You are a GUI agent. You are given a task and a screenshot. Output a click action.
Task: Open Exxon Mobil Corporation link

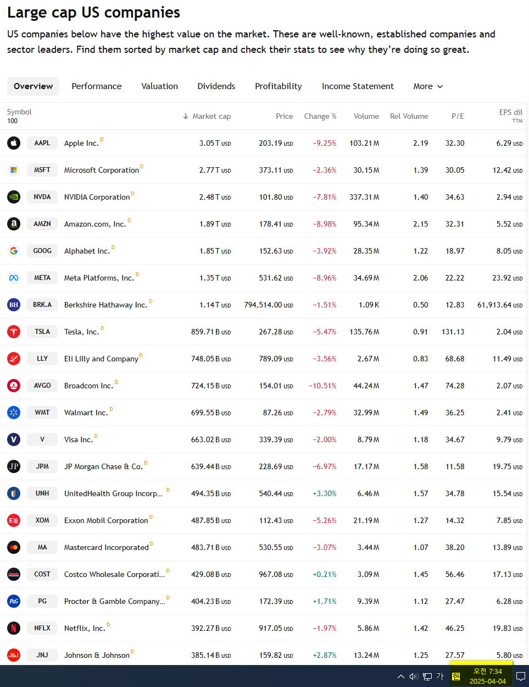coord(106,520)
